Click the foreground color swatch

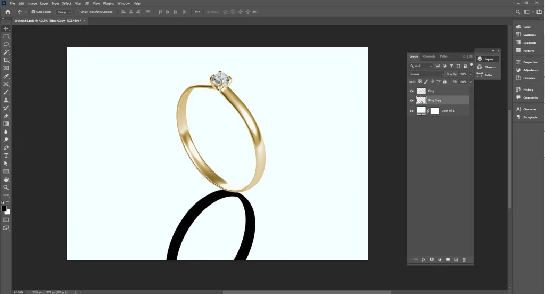tap(4, 208)
